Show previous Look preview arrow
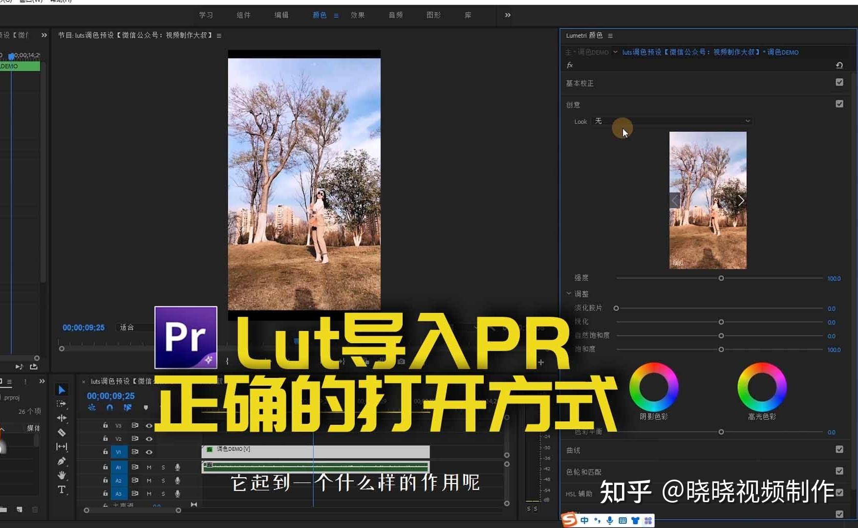This screenshot has height=528, width=858. 675,200
